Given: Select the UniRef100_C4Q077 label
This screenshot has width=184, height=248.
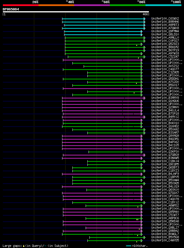Looking at the screenshot, I should (165, 69).
